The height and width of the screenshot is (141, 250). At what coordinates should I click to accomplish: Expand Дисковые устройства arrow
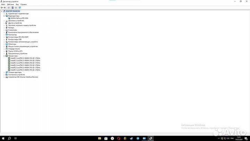[4, 21]
